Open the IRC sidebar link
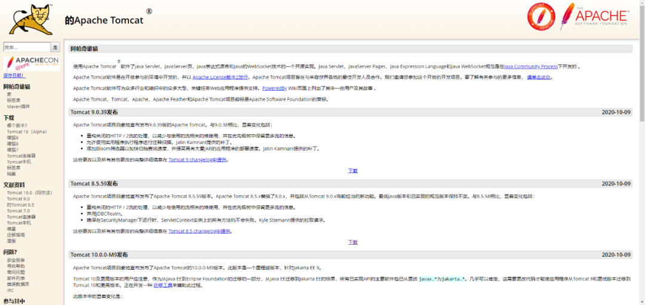Viewport: 645px width, 305px height. click(10, 290)
